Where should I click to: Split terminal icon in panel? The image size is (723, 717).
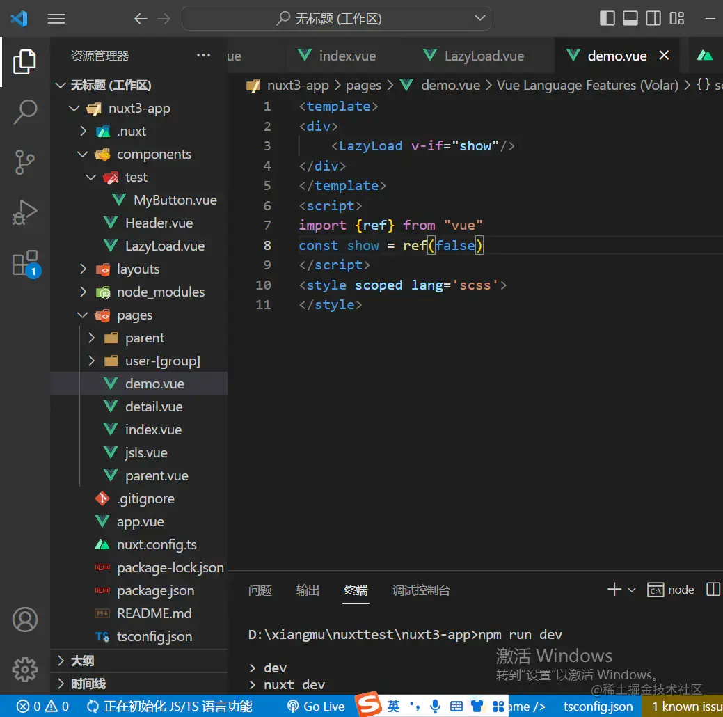[x=713, y=589]
